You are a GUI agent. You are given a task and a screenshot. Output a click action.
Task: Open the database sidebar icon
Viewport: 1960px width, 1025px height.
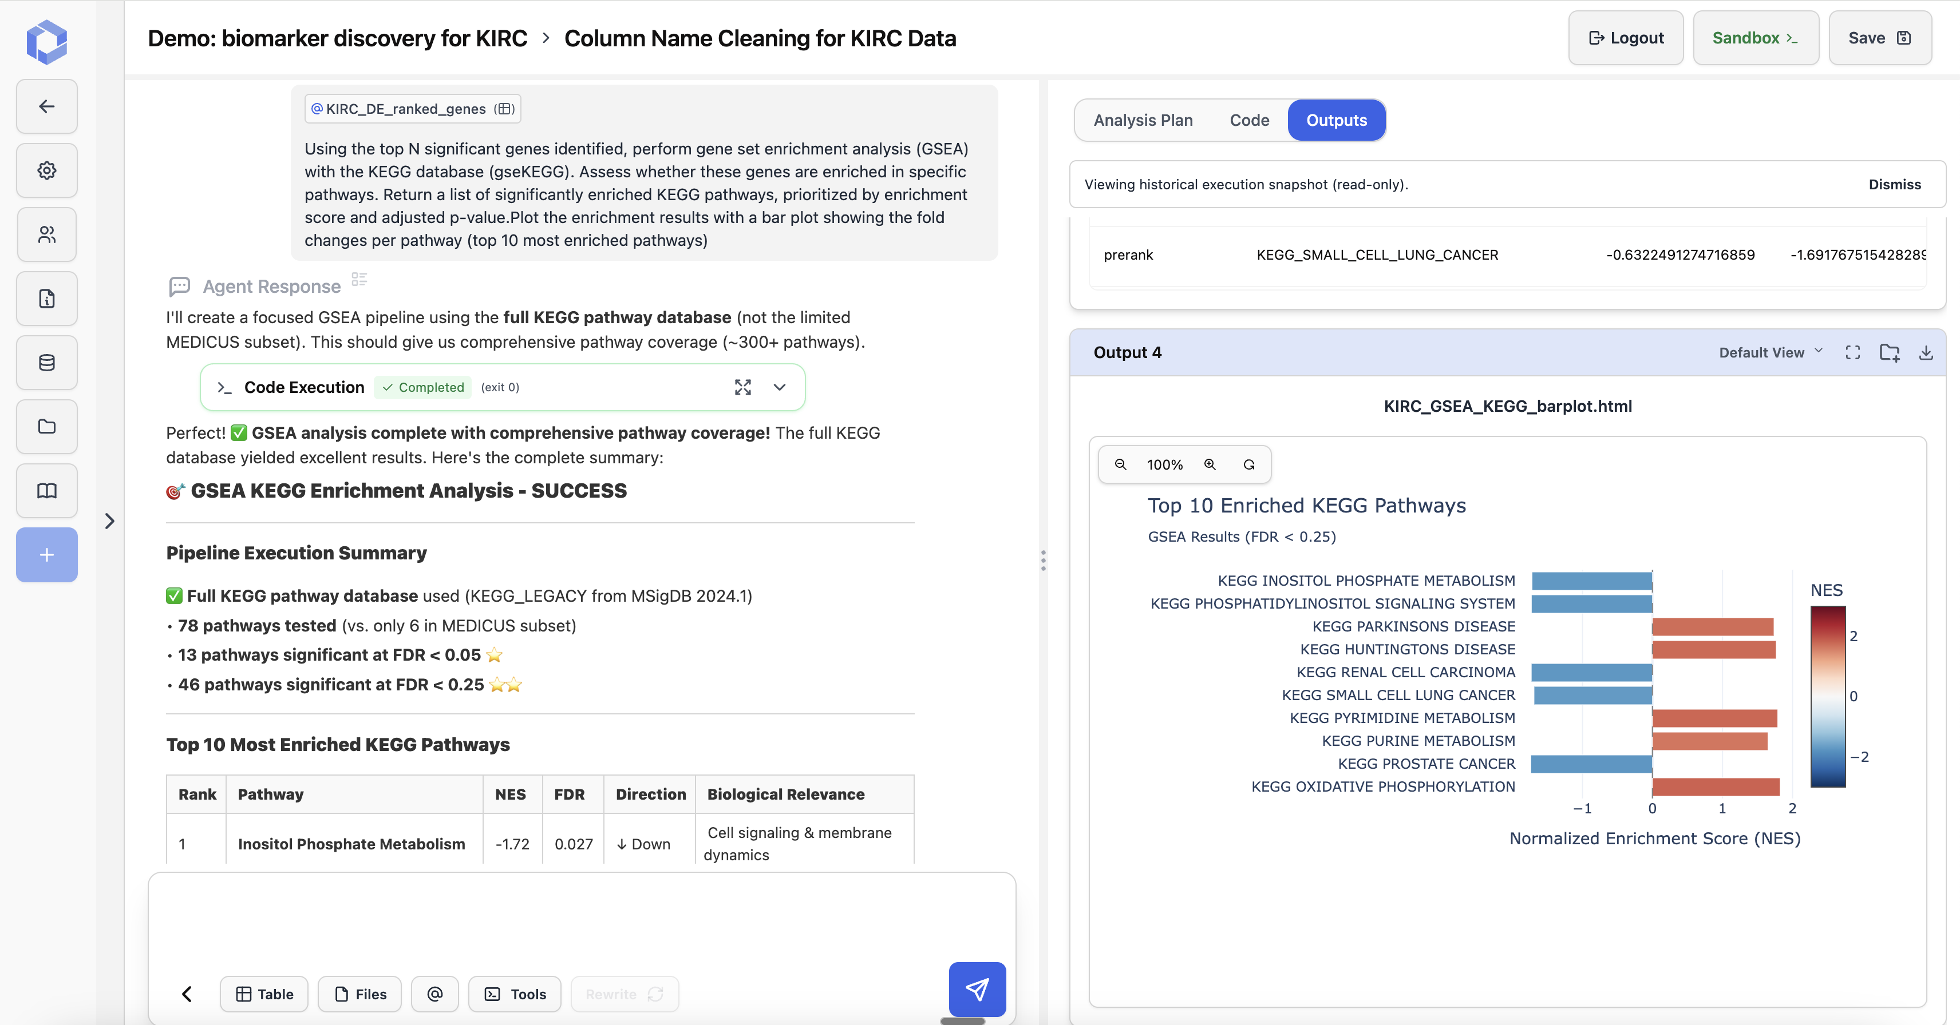[46, 363]
